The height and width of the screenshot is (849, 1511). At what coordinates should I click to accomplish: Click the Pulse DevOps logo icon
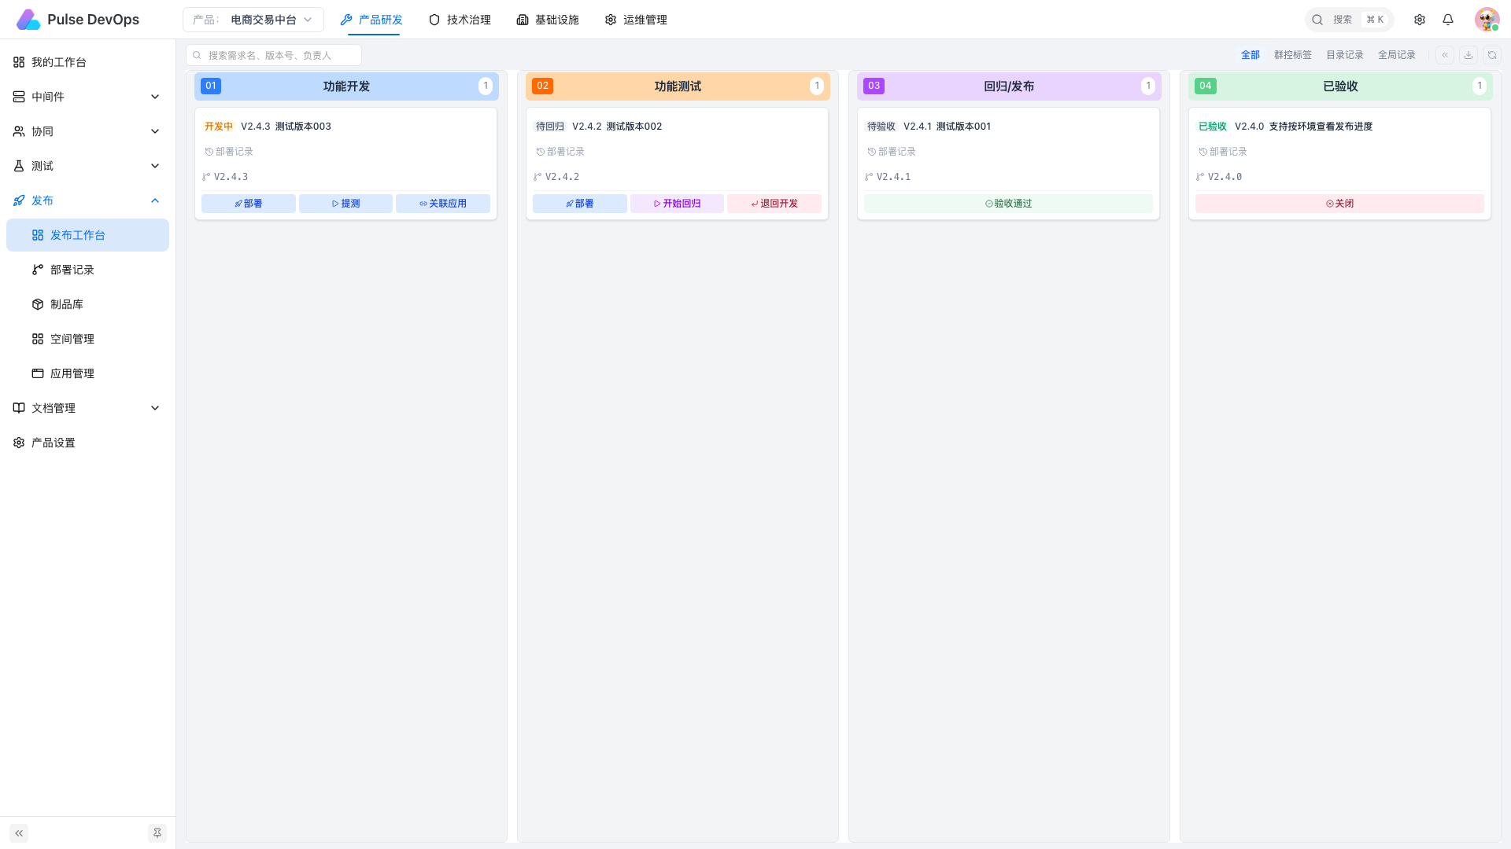(x=28, y=20)
